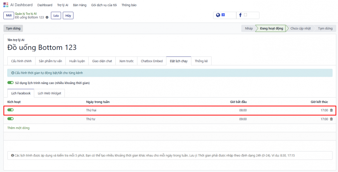Tick the checkbox next to globe icon

coord(223,15)
